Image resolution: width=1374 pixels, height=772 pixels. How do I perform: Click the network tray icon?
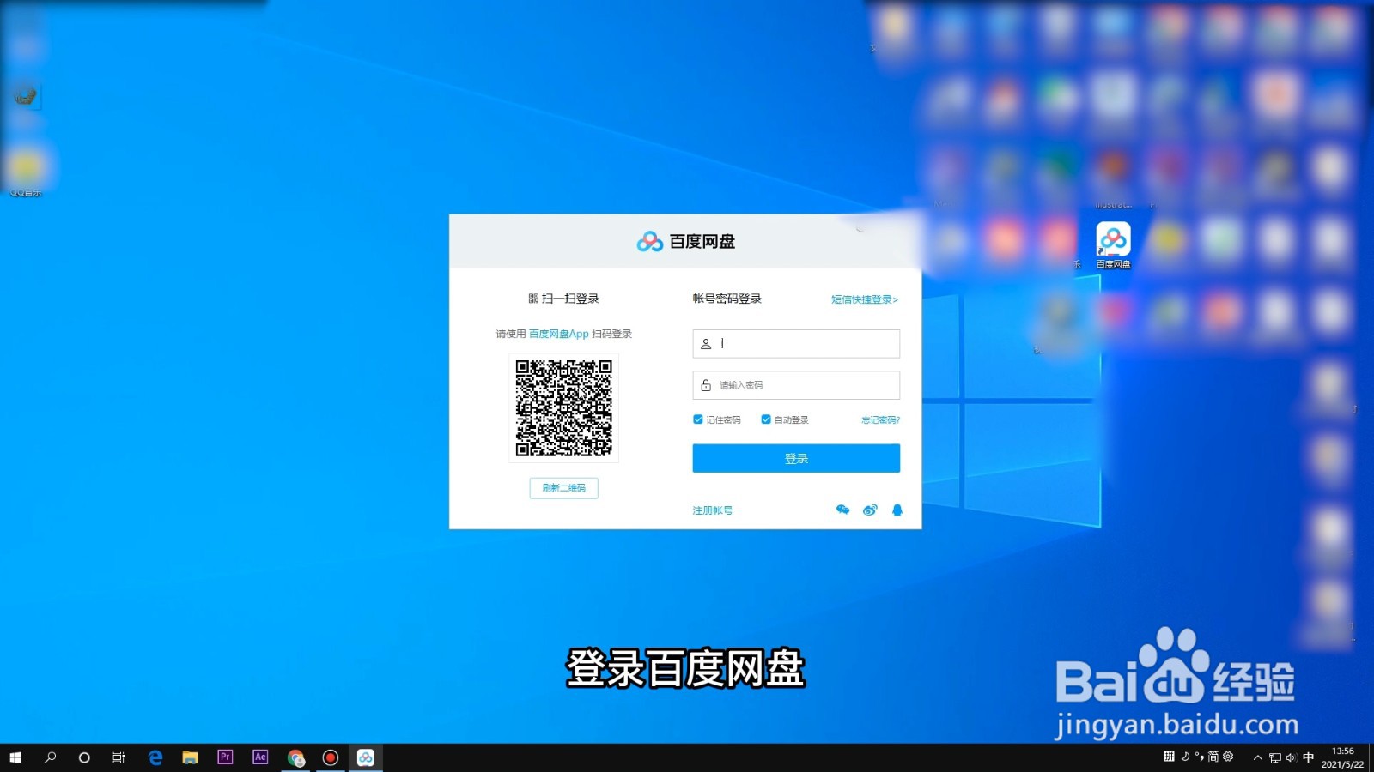tap(1275, 757)
